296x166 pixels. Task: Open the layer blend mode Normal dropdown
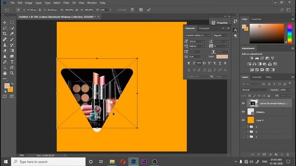click(x=255, y=90)
